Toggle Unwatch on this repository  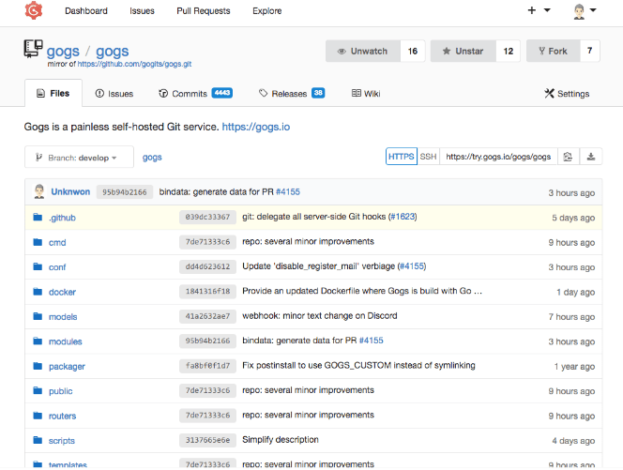pyautogui.click(x=362, y=51)
